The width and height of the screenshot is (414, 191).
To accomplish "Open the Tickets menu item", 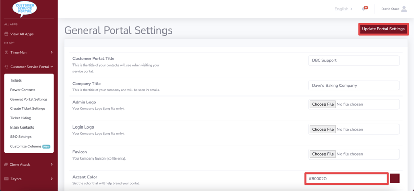I will (16, 81).
